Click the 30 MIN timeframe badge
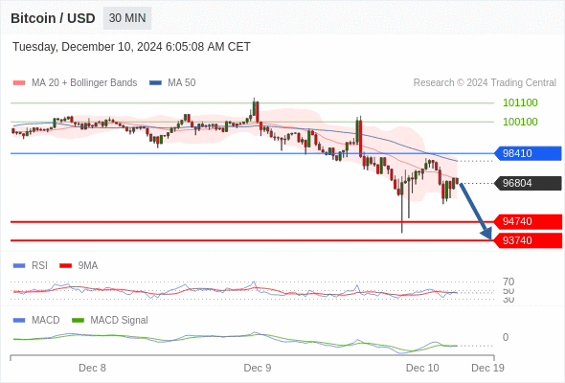 click(127, 18)
